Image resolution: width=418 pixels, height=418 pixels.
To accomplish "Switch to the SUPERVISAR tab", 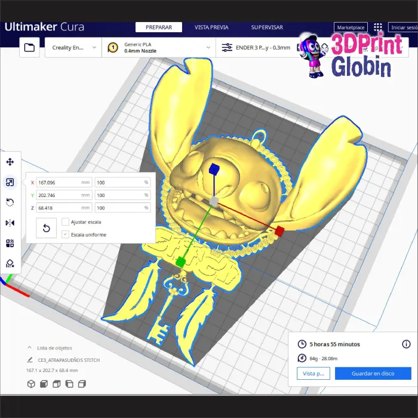I will pyautogui.click(x=267, y=27).
